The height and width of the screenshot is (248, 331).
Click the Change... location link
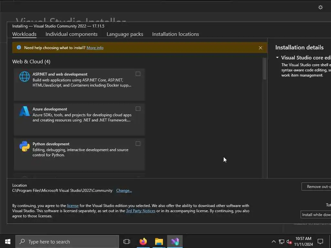tap(124, 191)
